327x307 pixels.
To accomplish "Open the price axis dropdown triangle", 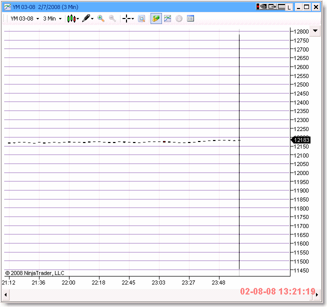I will [x=315, y=31].
